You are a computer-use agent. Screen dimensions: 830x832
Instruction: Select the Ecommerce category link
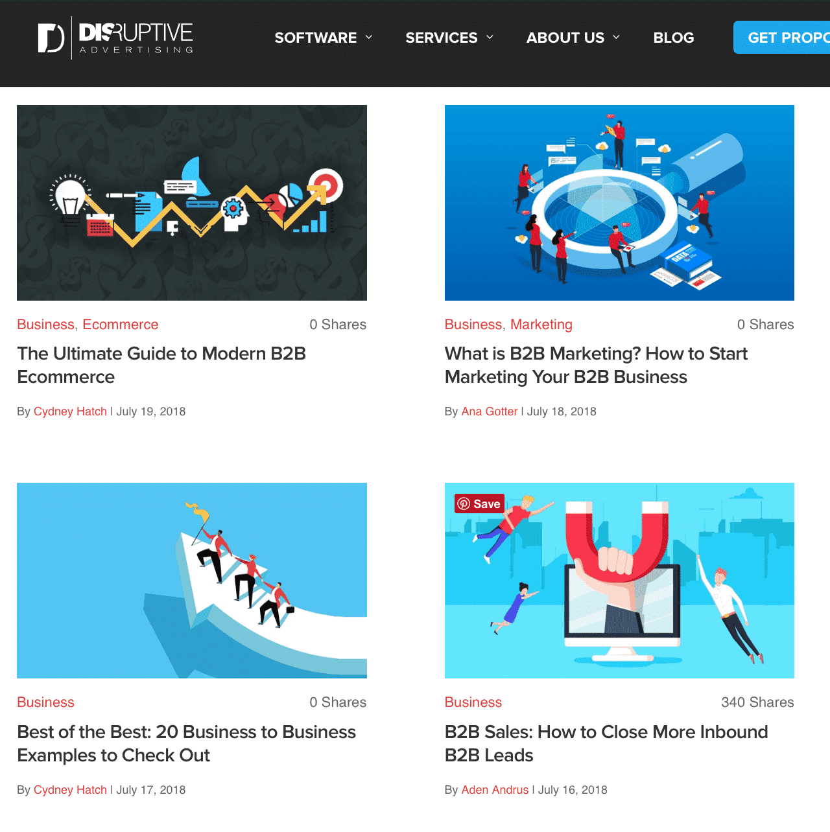tap(121, 325)
